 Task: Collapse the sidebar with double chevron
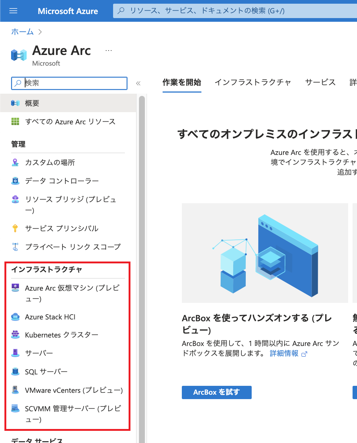(138, 83)
